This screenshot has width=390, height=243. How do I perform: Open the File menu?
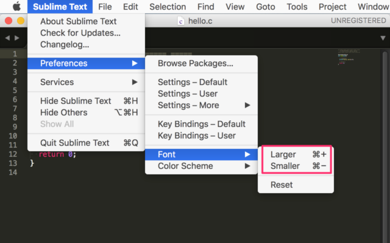click(105, 7)
